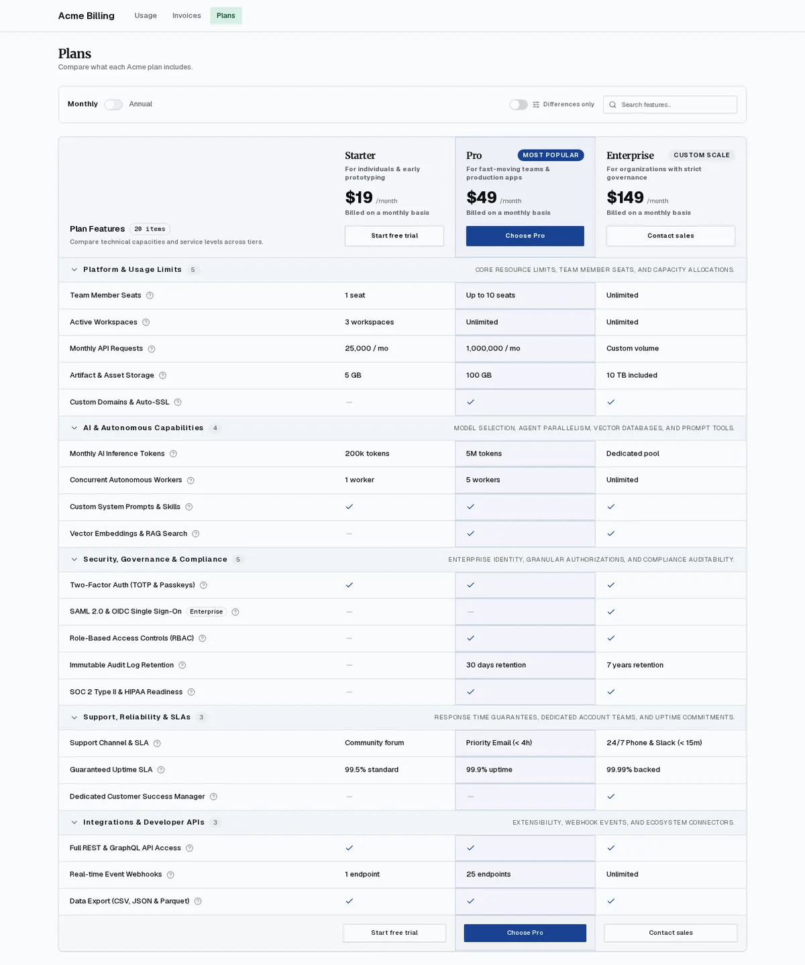Click bottom Start free trial button

tap(394, 933)
